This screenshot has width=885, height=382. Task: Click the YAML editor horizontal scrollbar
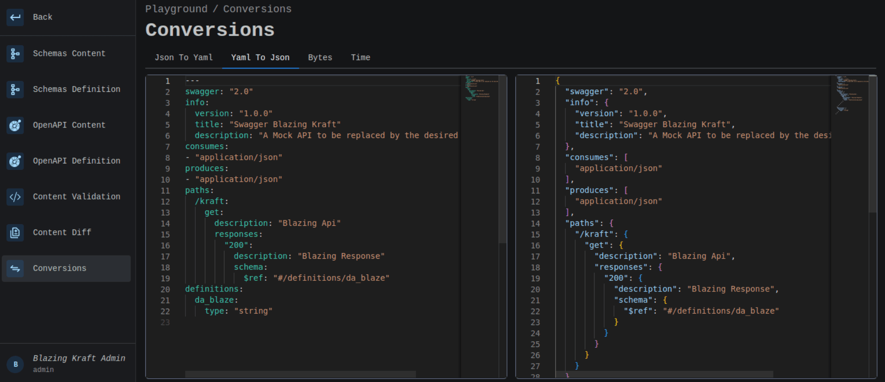[x=300, y=374]
